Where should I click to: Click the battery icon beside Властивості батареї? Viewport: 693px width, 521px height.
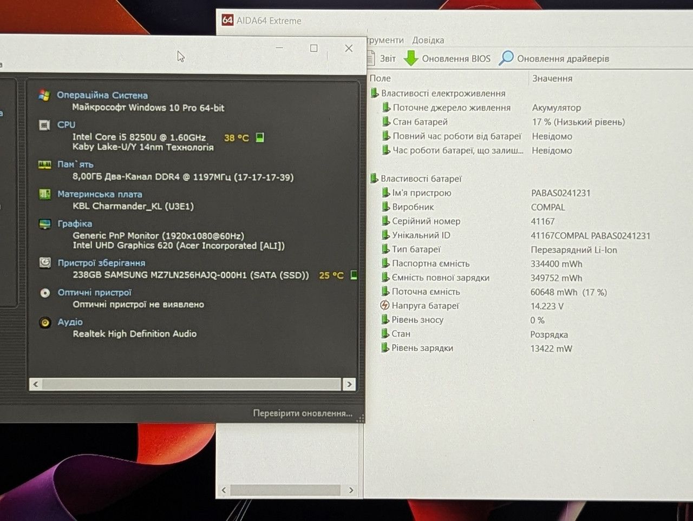click(374, 178)
